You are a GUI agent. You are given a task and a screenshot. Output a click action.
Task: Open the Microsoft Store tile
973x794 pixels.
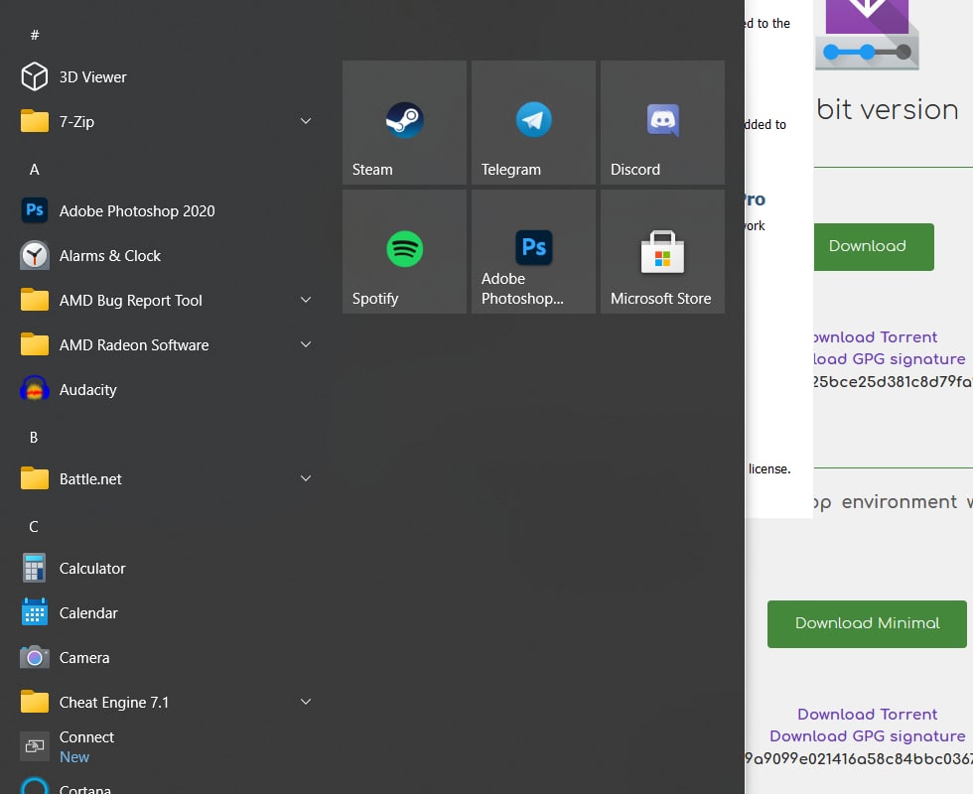663,251
